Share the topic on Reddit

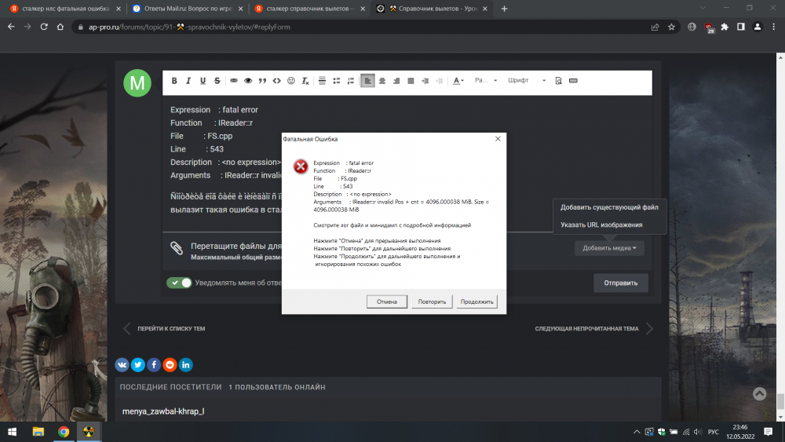[x=170, y=365]
